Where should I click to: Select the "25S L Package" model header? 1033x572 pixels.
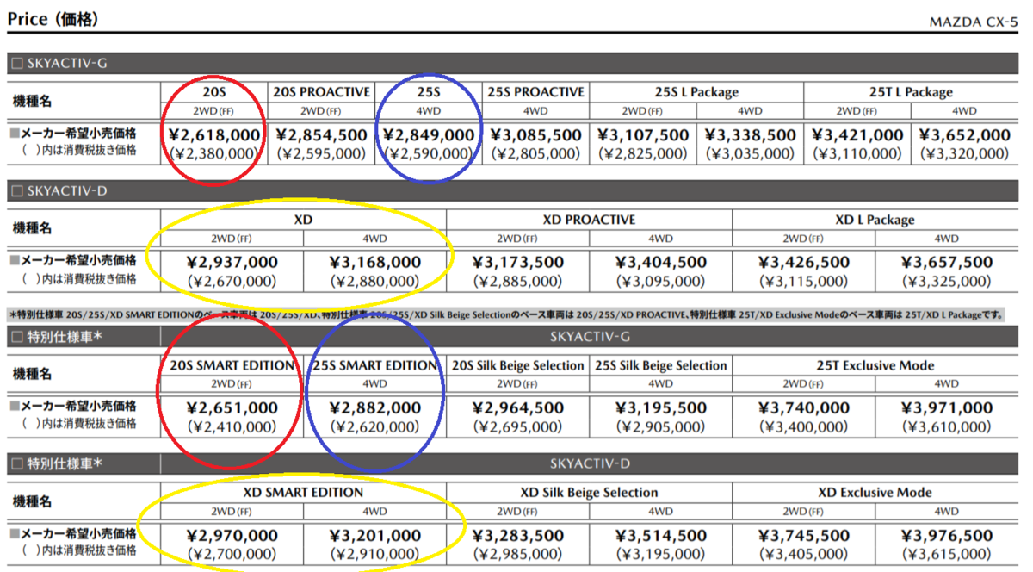point(697,91)
